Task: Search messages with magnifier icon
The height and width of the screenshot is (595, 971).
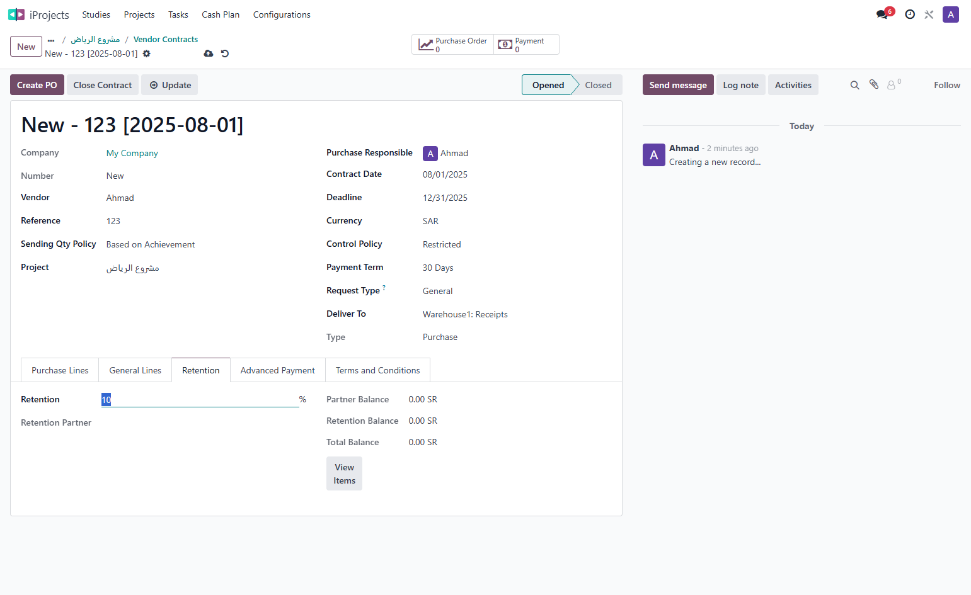Action: click(855, 85)
